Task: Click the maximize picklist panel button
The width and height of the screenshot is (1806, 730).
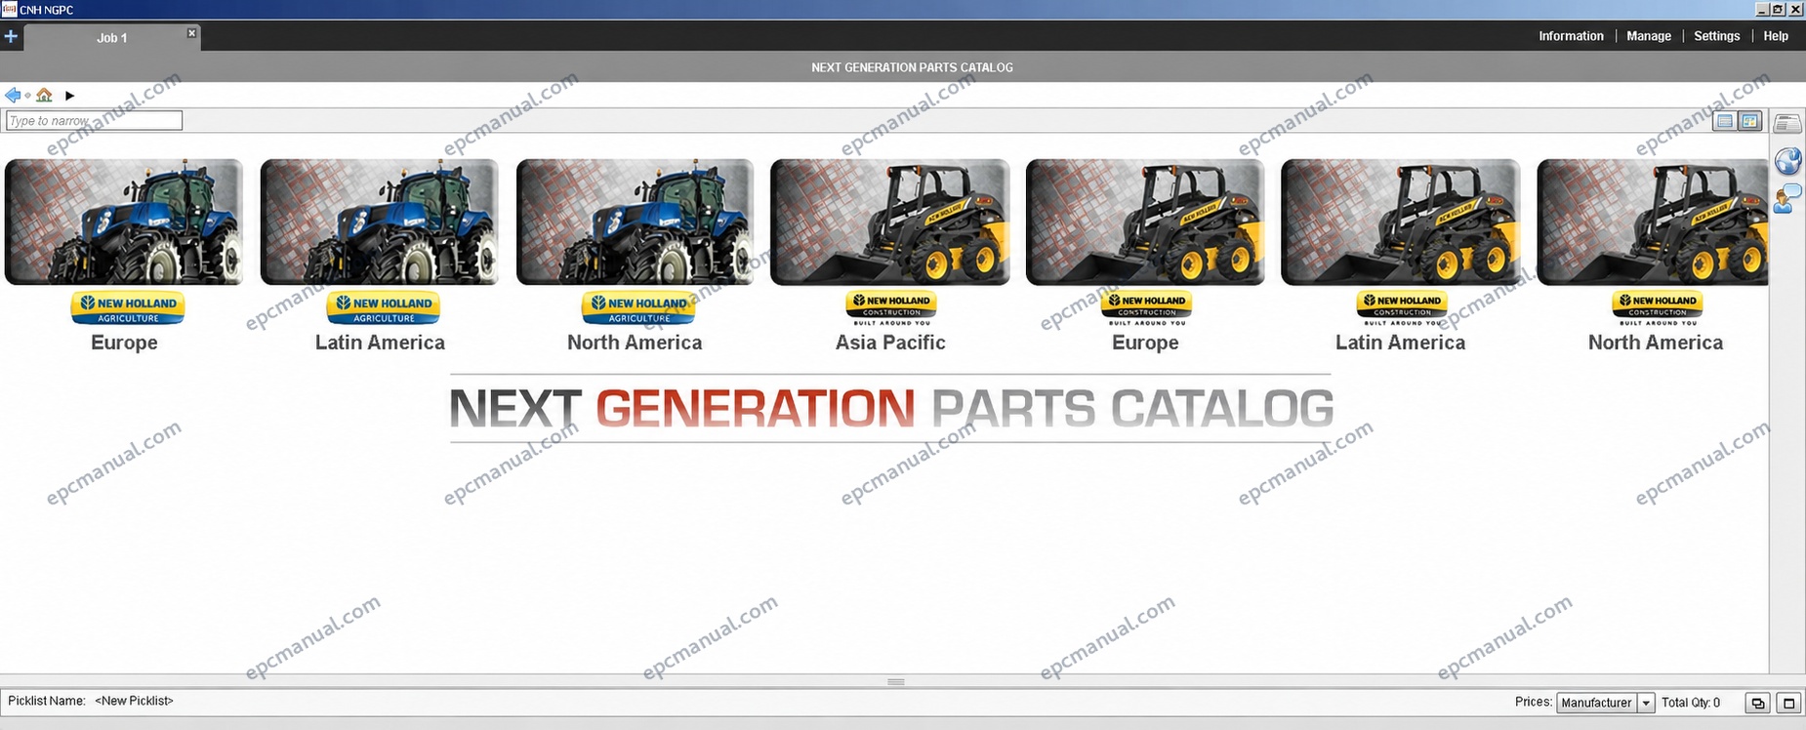Action: pos(1788,703)
